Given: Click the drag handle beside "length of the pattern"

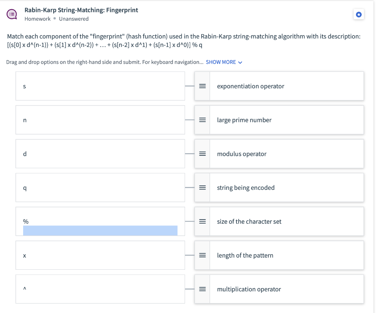Looking at the screenshot, I should (x=202, y=255).
